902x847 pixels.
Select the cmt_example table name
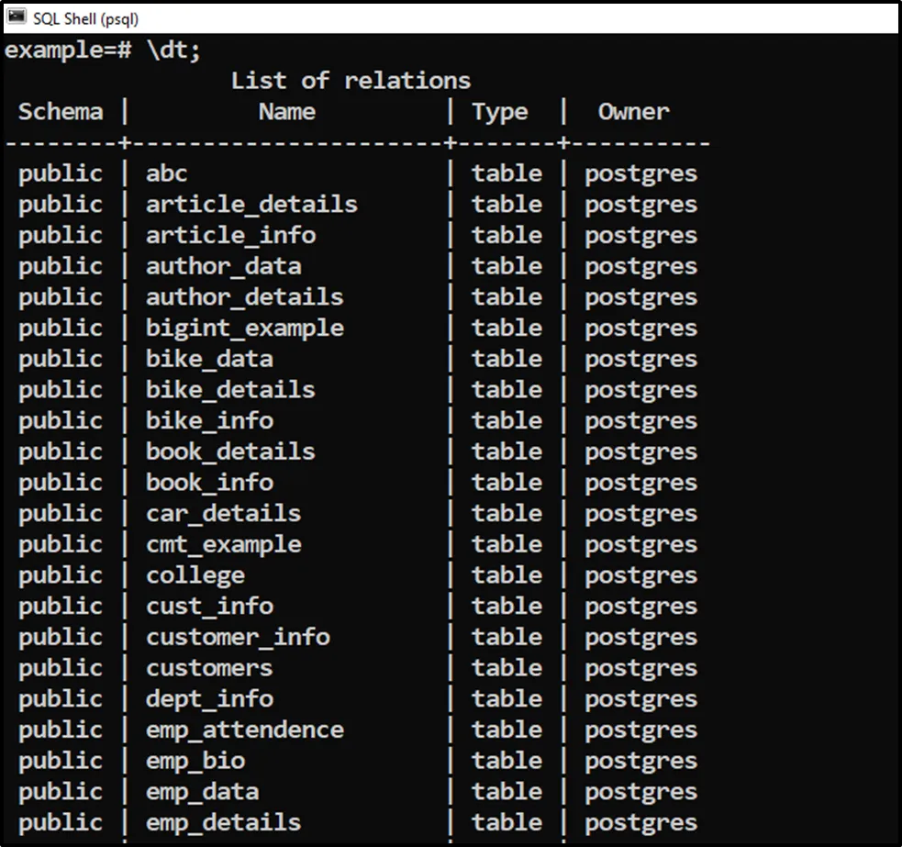coord(223,544)
